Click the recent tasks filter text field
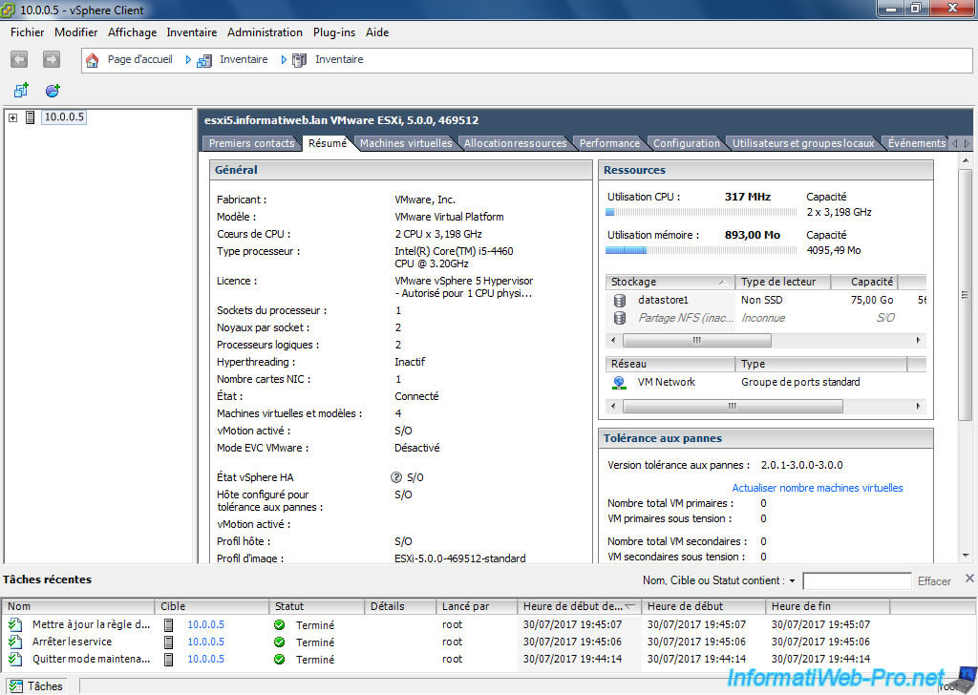978x695 pixels. [857, 581]
